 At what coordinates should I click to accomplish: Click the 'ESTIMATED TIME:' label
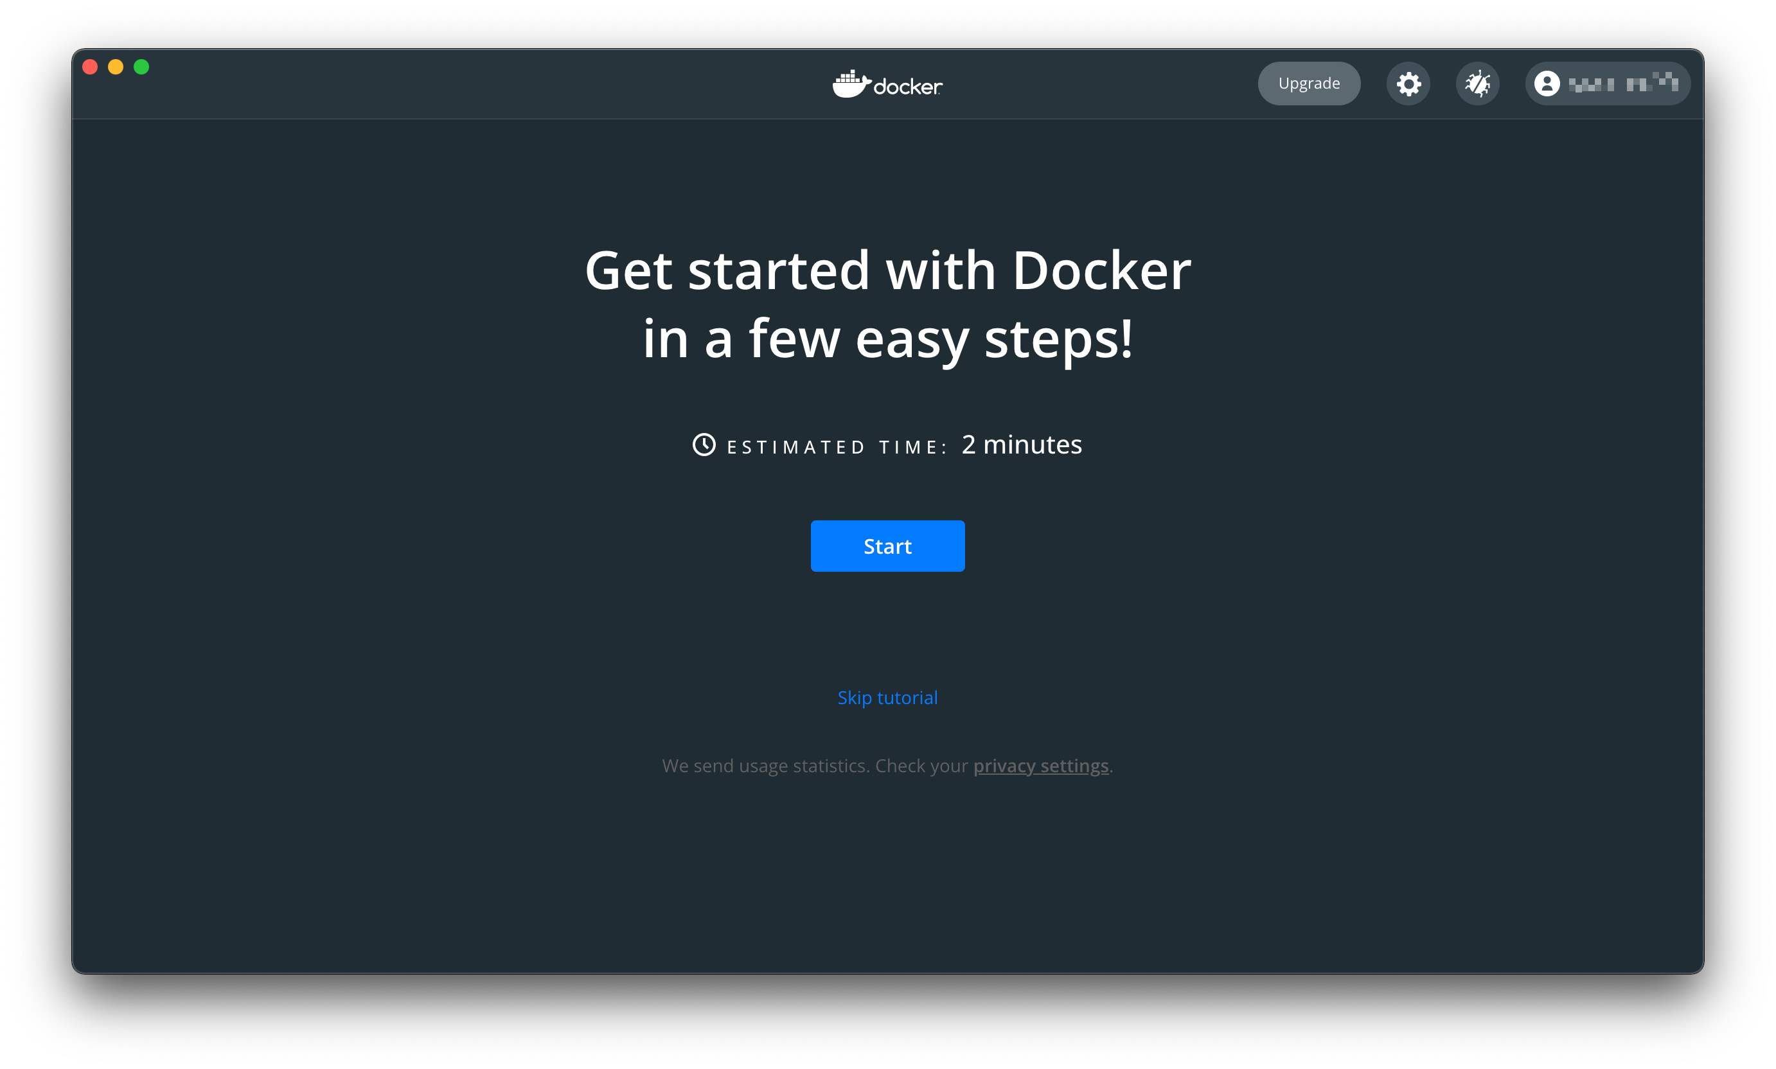tap(836, 447)
